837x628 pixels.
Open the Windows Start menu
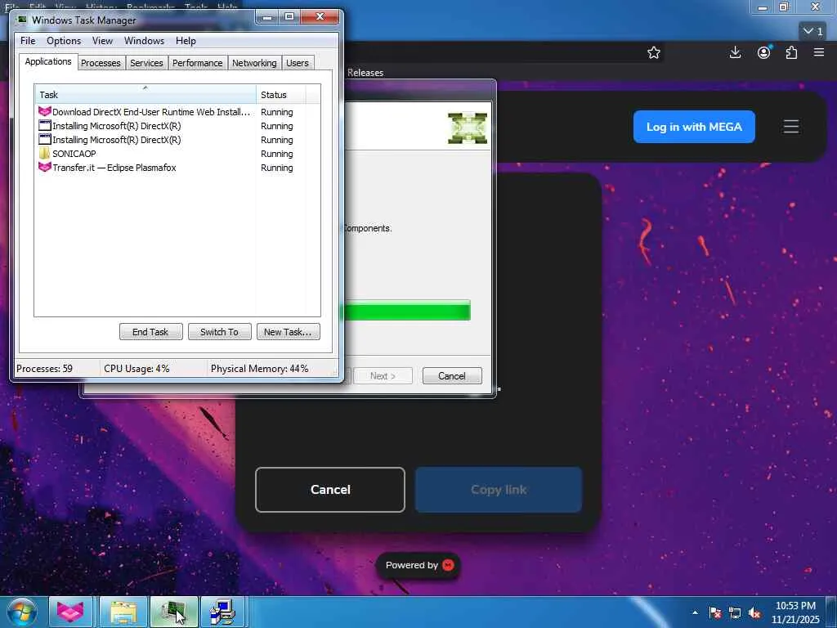22,612
